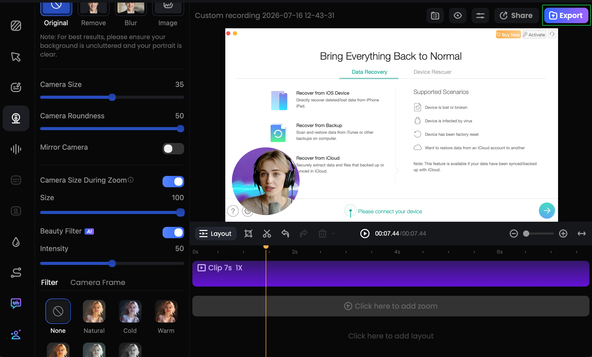Open the AI avatar person sidebar icon
The image size is (592, 357).
pos(16,334)
